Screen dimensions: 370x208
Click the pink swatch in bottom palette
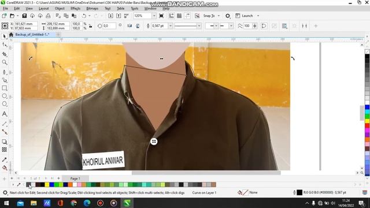click(x=79, y=185)
